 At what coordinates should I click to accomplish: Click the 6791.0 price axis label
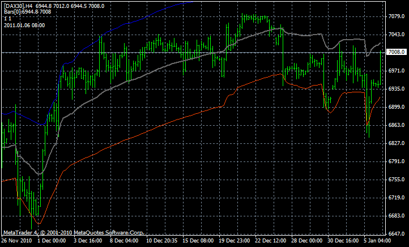pyautogui.click(x=397, y=161)
